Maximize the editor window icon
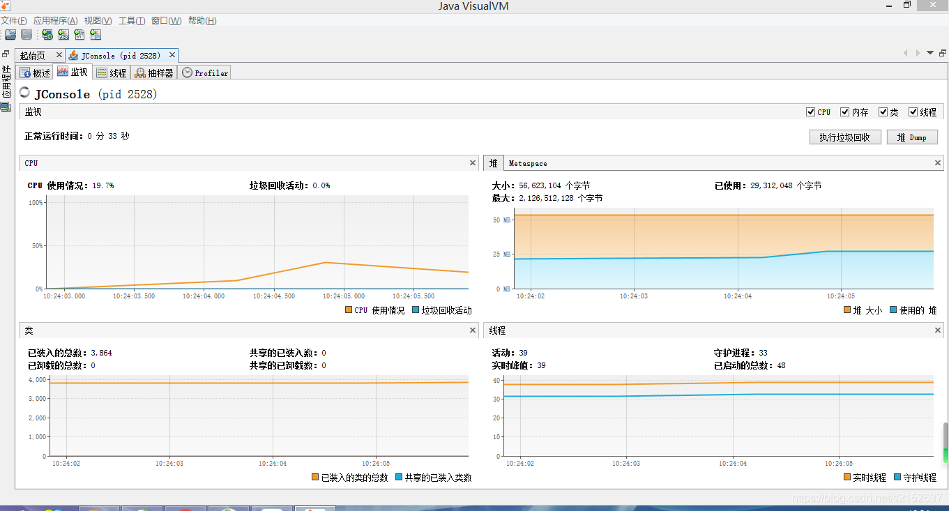The width and height of the screenshot is (949, 511). (943, 54)
